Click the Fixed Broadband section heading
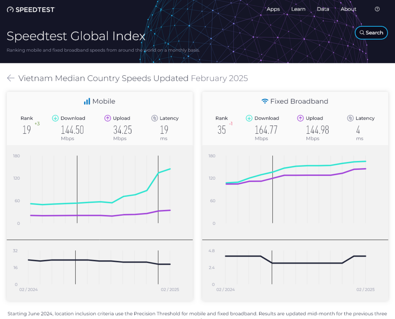The height and width of the screenshot is (319, 395). pos(299,101)
